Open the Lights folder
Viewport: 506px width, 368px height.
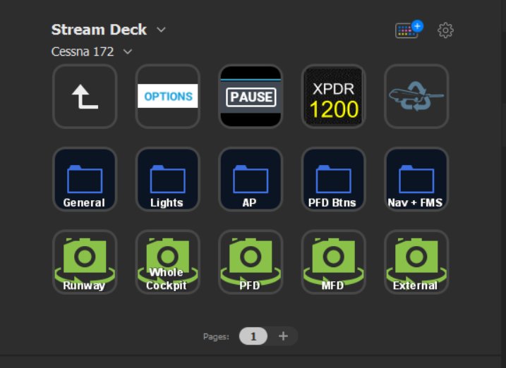pos(167,179)
